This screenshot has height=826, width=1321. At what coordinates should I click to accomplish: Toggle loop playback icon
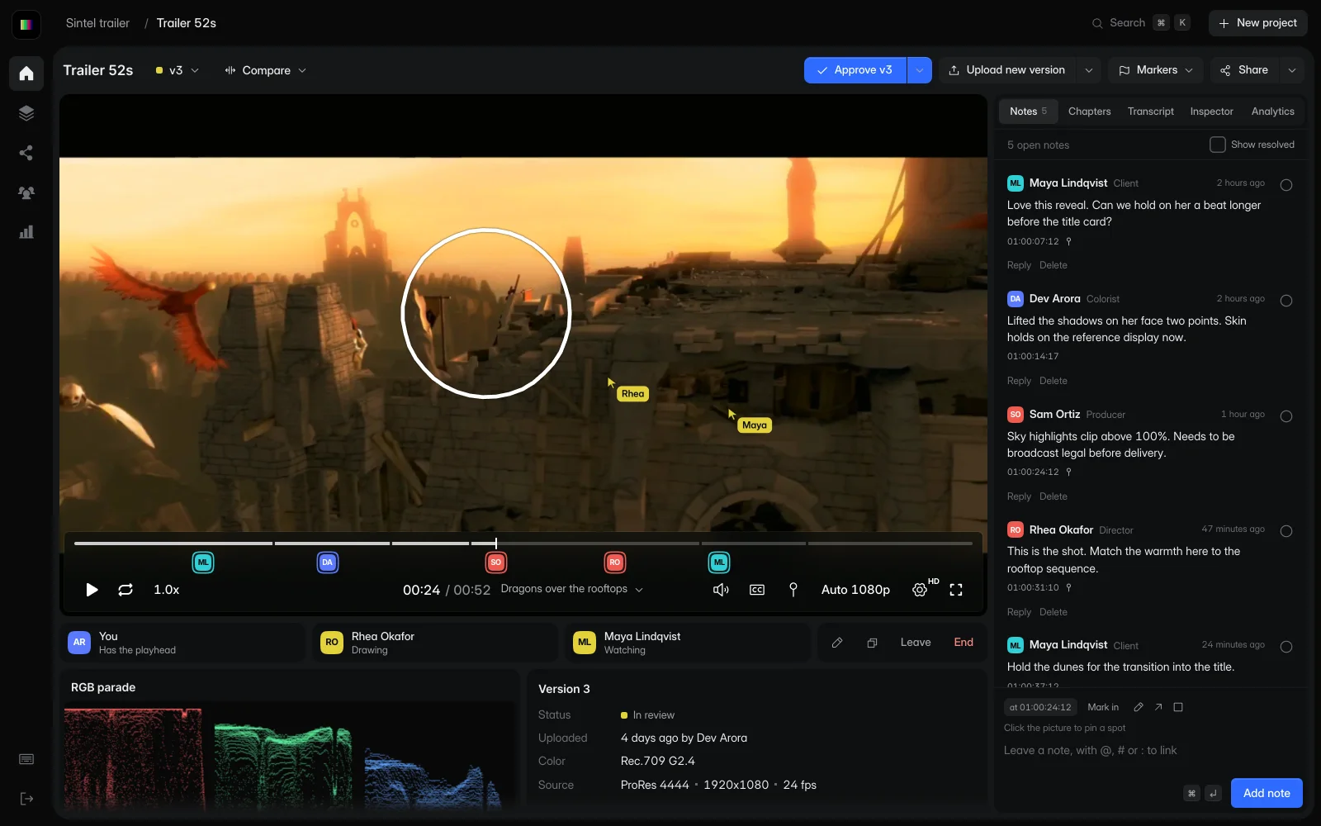pos(125,590)
